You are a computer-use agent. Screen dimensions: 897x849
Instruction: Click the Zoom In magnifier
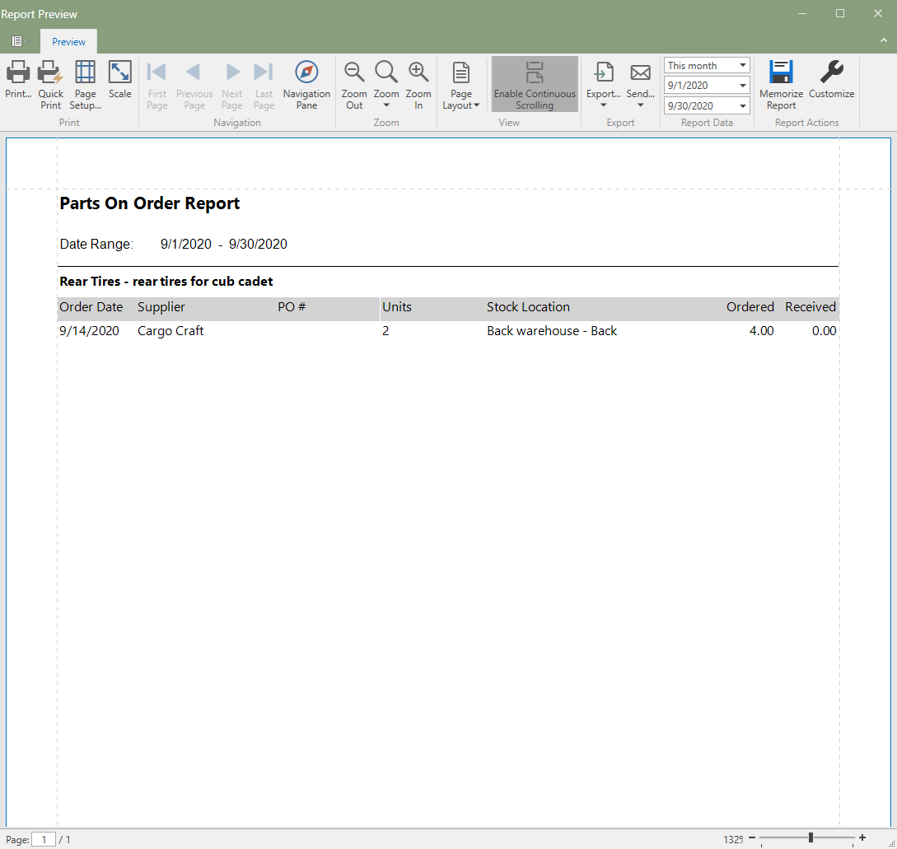tap(418, 72)
